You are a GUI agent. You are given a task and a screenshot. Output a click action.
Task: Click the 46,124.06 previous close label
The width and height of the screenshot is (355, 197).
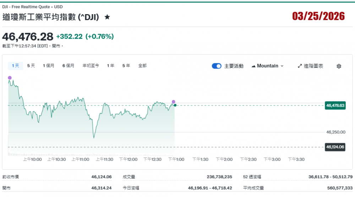335,147
